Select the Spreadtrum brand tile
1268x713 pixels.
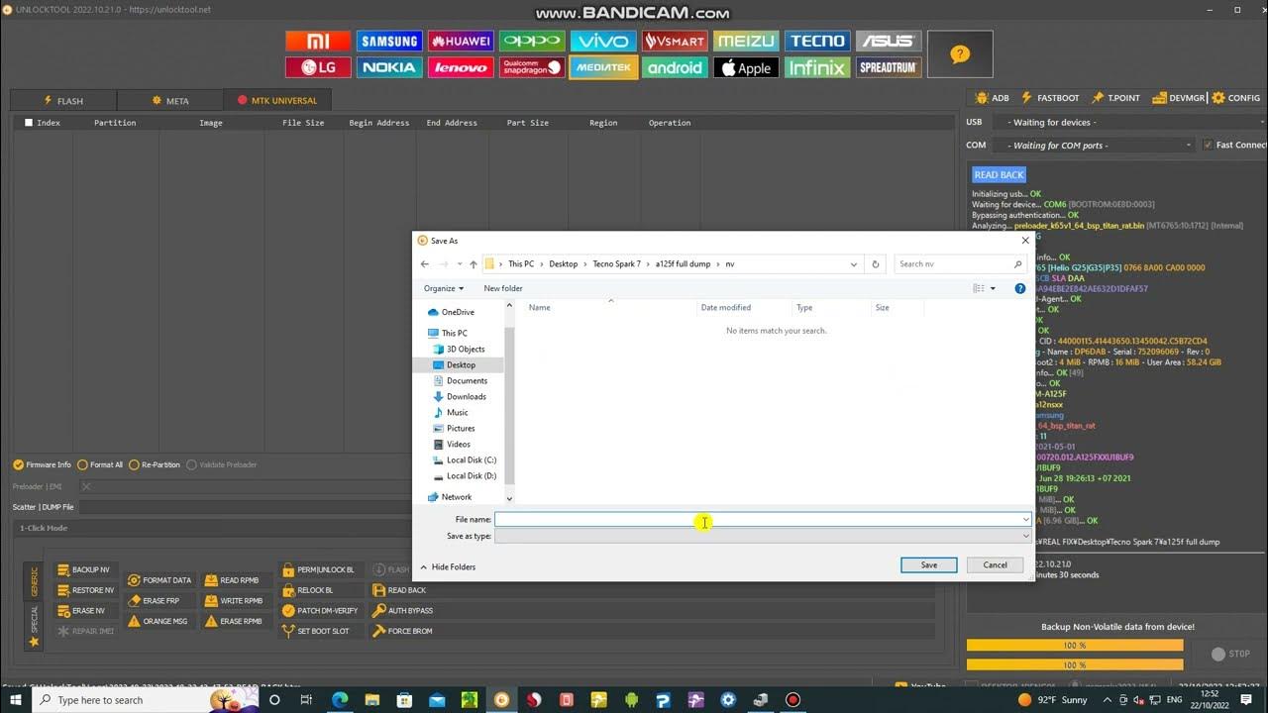pyautogui.click(x=889, y=67)
